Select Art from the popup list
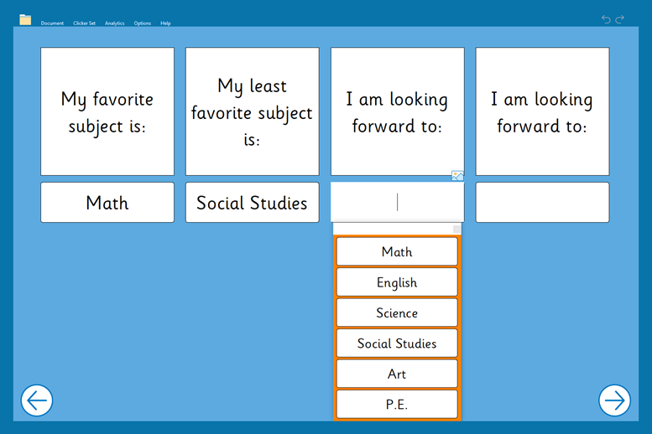652x434 pixels. (x=397, y=374)
